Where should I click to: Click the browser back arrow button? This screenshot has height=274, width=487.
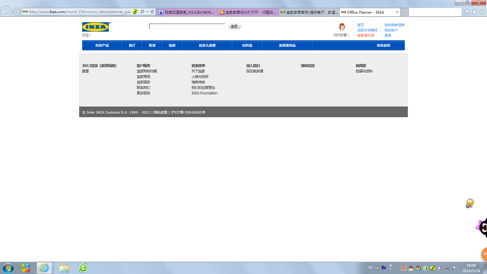(x=6, y=12)
